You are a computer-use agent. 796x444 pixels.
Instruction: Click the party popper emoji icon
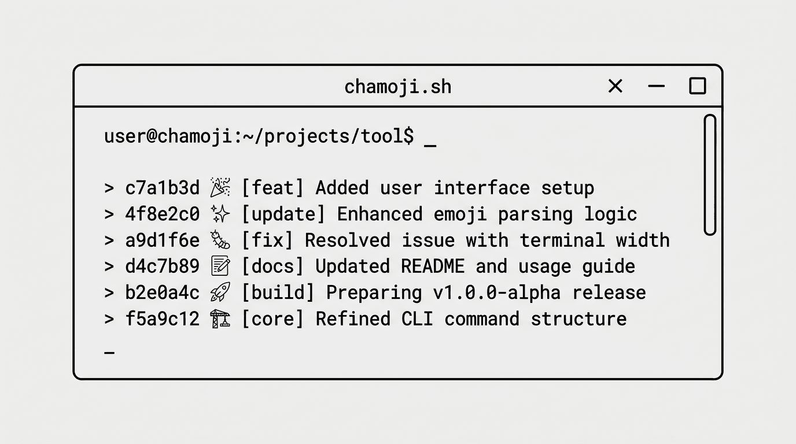220,187
